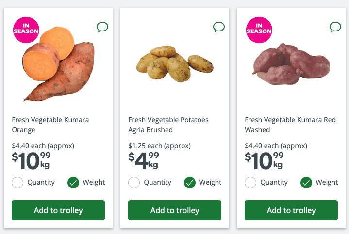Select Weight option for Agria Brushed Potatoes

[x=190, y=183]
